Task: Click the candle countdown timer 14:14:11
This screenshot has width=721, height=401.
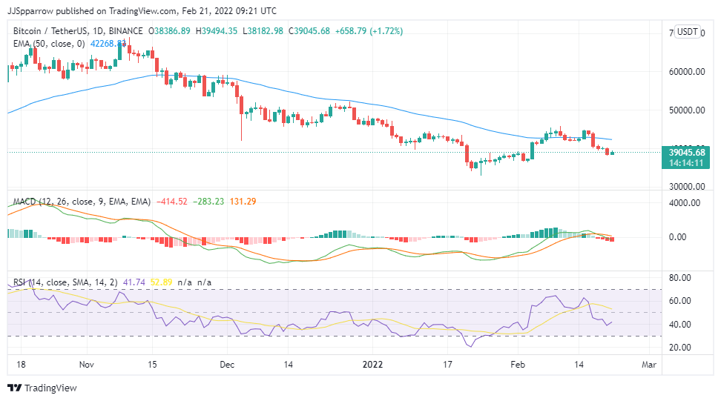Action: coord(686,162)
